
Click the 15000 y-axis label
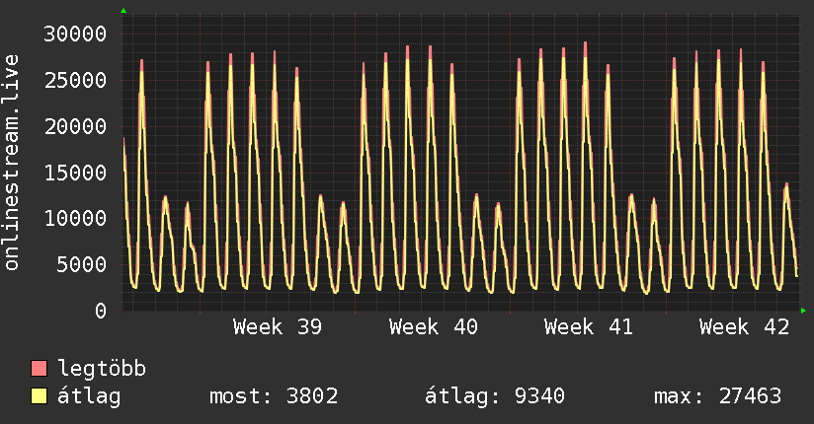pyautogui.click(x=75, y=173)
